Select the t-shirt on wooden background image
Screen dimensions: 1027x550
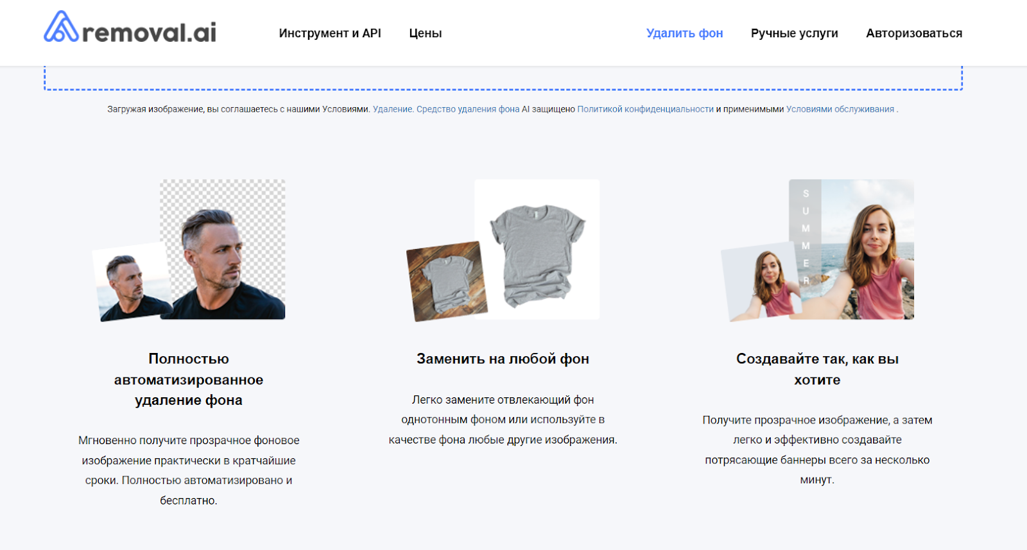coord(447,281)
